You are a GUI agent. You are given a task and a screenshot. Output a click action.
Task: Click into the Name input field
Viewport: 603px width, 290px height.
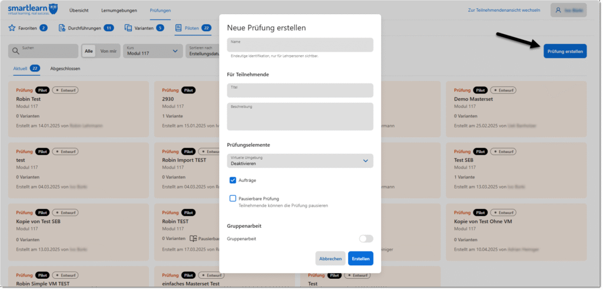[x=300, y=45]
